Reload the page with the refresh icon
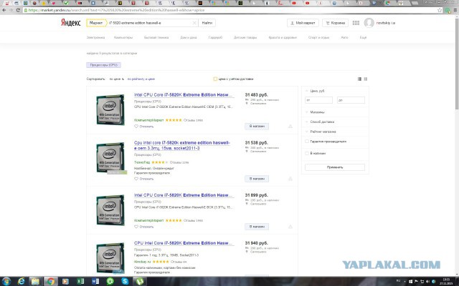Image resolution: width=459 pixels, height=286 pixels. click(x=18, y=10)
